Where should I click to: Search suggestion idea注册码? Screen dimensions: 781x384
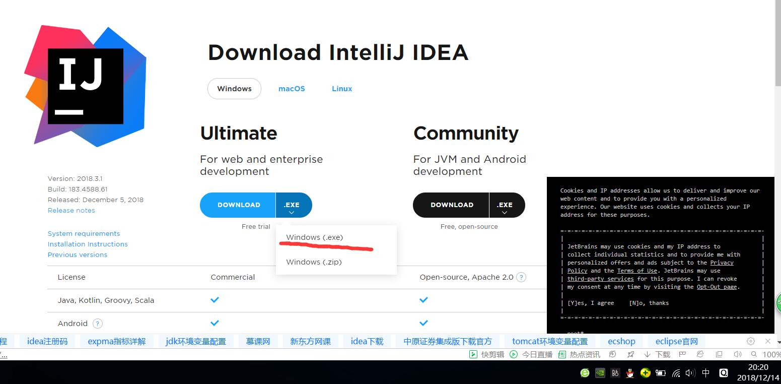(x=47, y=341)
